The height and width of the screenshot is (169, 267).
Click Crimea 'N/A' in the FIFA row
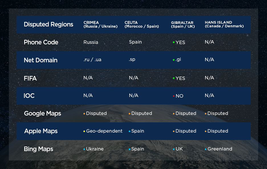click(x=88, y=78)
